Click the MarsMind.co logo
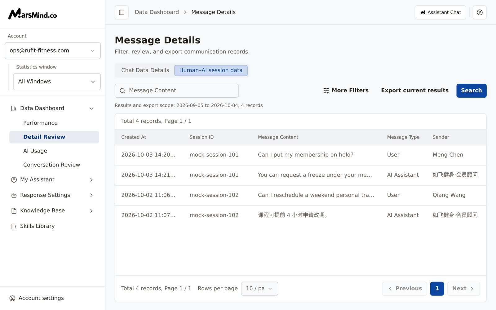 point(33,14)
